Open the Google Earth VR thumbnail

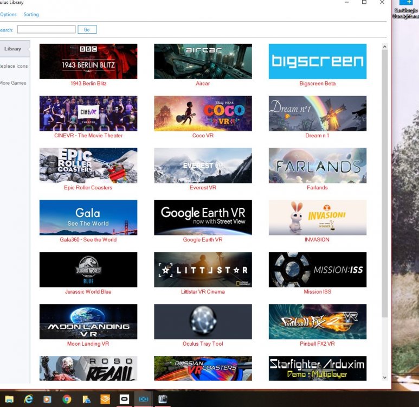[x=203, y=217]
